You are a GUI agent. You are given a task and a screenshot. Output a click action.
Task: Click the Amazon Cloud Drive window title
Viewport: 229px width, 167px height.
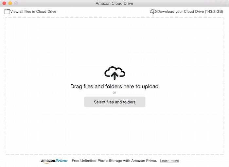point(114,3)
